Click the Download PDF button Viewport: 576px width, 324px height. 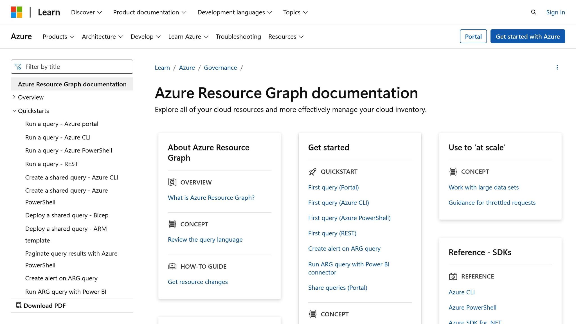coord(41,305)
